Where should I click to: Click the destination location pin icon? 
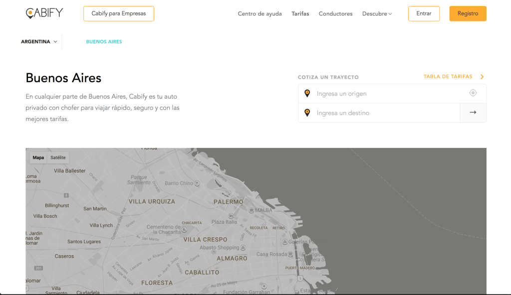click(x=307, y=113)
